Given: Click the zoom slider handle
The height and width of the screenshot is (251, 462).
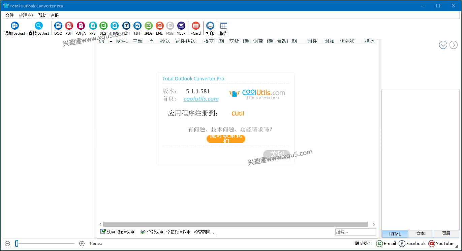Looking at the screenshot, I should coord(17,244).
